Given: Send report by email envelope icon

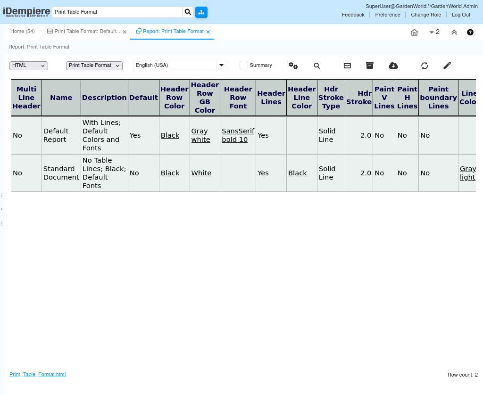Looking at the screenshot, I should tap(347, 66).
